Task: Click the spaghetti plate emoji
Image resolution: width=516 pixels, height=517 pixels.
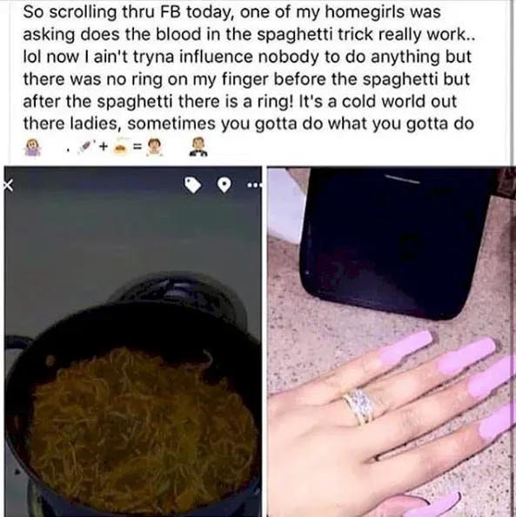Action: click(121, 147)
